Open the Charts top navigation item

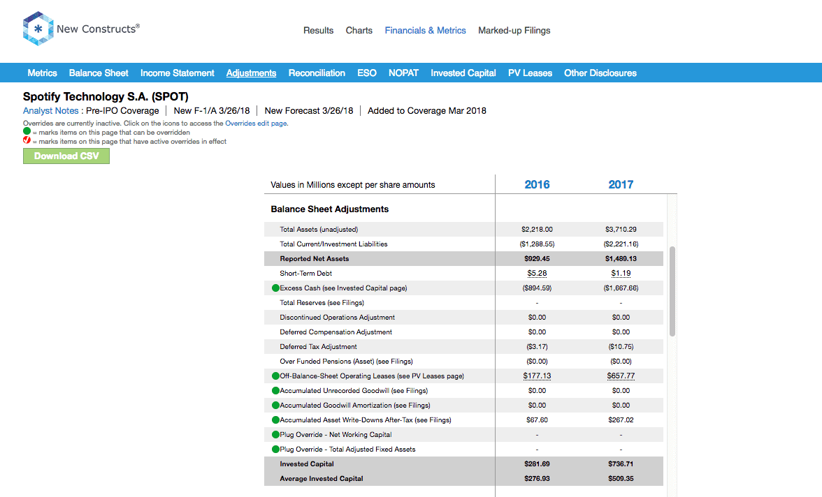point(359,31)
